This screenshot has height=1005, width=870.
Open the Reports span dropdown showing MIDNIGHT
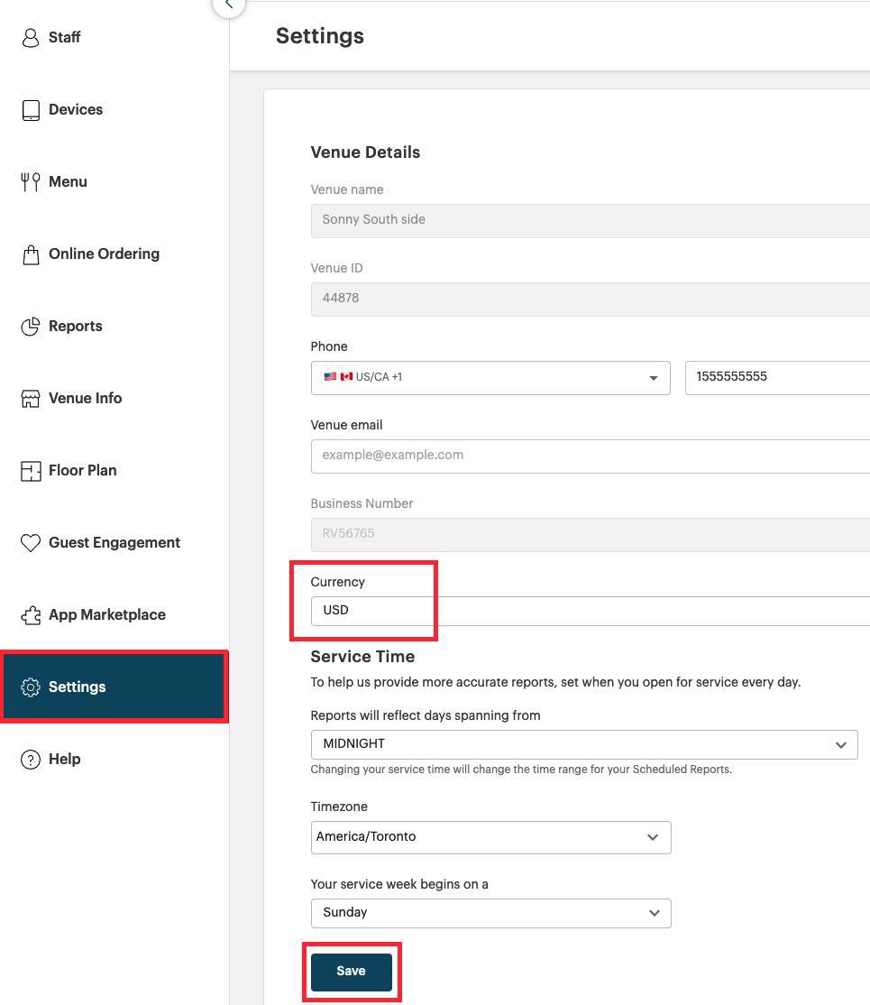click(840, 744)
